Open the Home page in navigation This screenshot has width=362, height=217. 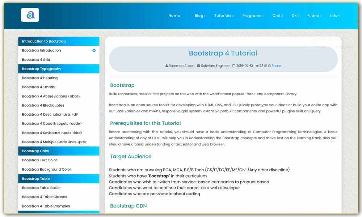(x=174, y=16)
